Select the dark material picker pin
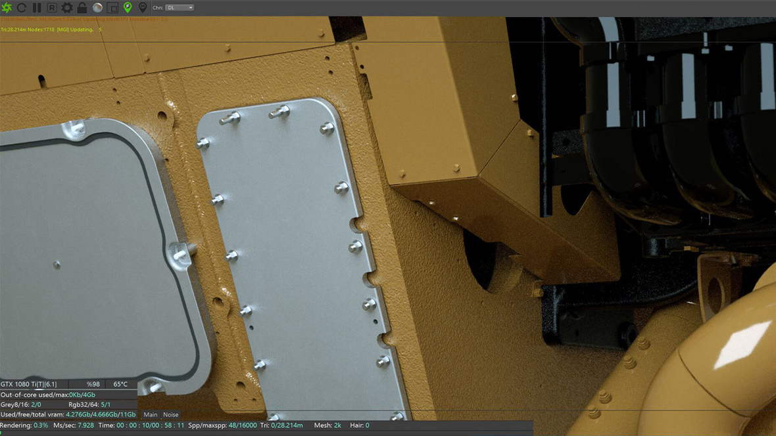Screen dimensions: 776x436 [143, 8]
